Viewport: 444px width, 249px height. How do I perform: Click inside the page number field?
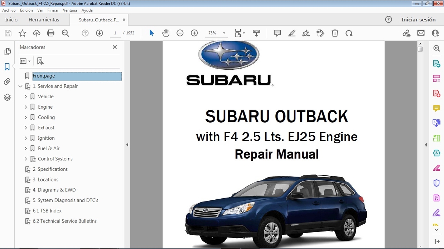tap(115, 33)
